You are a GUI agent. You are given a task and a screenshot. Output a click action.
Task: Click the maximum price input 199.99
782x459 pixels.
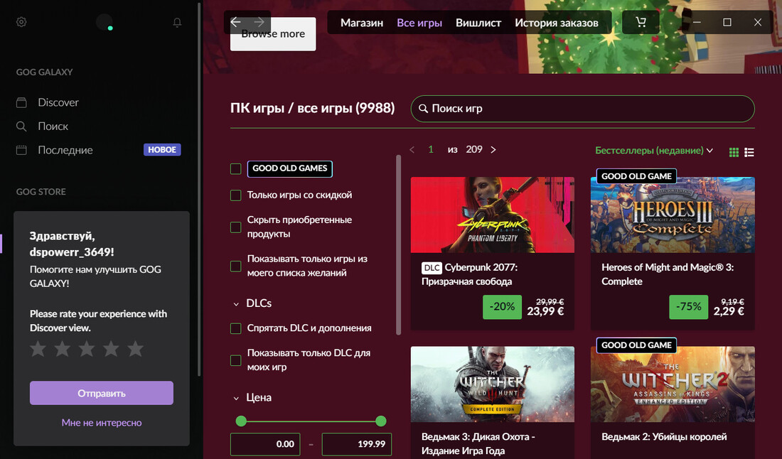coord(357,444)
